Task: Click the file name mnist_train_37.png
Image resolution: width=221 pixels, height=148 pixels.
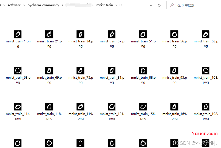Action: click(x=112, y=44)
